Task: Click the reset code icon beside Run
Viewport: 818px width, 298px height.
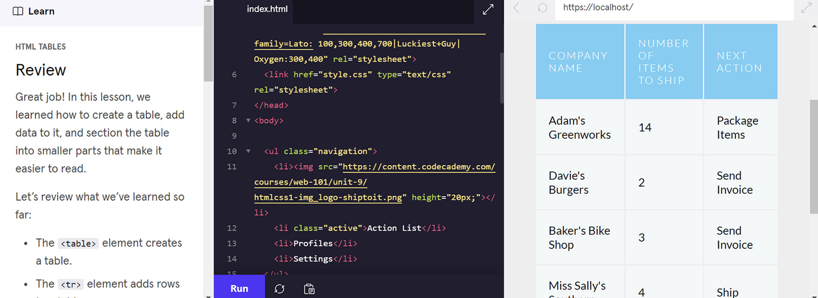Action: pos(279,289)
